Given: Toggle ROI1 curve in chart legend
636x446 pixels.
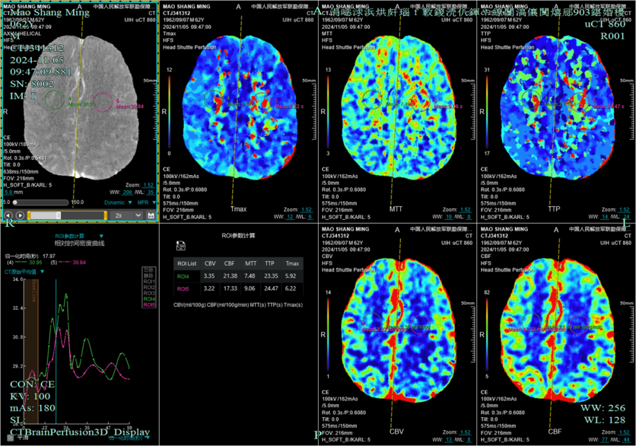Looking at the screenshot, I should pos(149,281).
